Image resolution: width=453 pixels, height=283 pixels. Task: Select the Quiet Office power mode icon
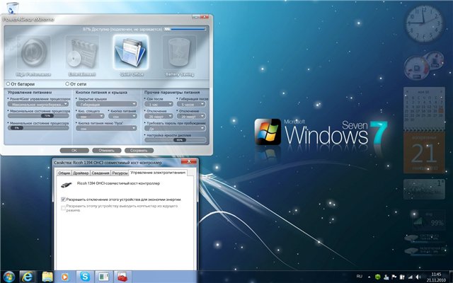tap(131, 52)
